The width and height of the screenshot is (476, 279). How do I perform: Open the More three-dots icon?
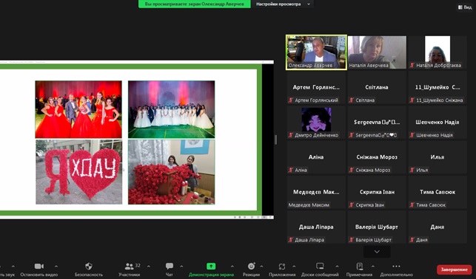pos(396,266)
